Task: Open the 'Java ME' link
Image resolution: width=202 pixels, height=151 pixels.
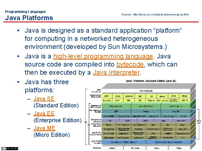Action: pyautogui.click(x=44, y=128)
